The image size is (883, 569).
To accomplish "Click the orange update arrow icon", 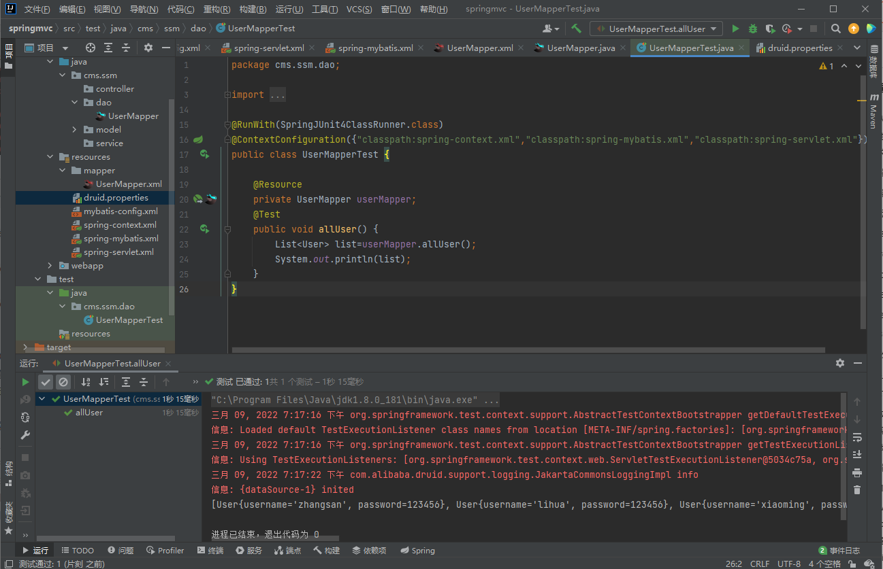I will (854, 29).
